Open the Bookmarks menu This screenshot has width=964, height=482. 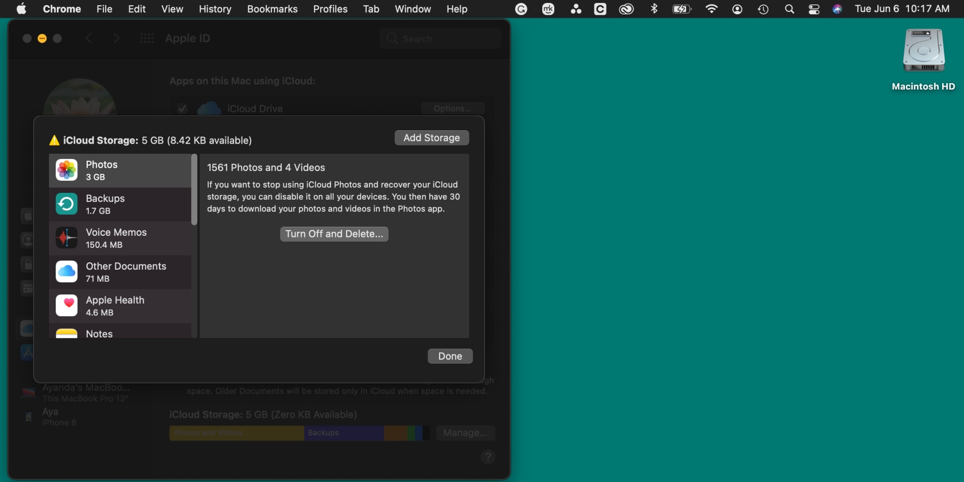coord(273,9)
